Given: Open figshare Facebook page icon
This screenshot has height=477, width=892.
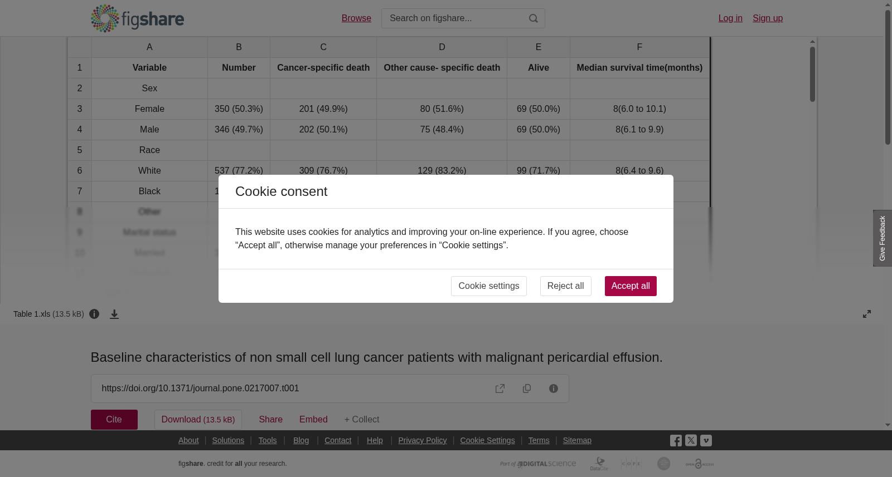Looking at the screenshot, I should point(676,441).
